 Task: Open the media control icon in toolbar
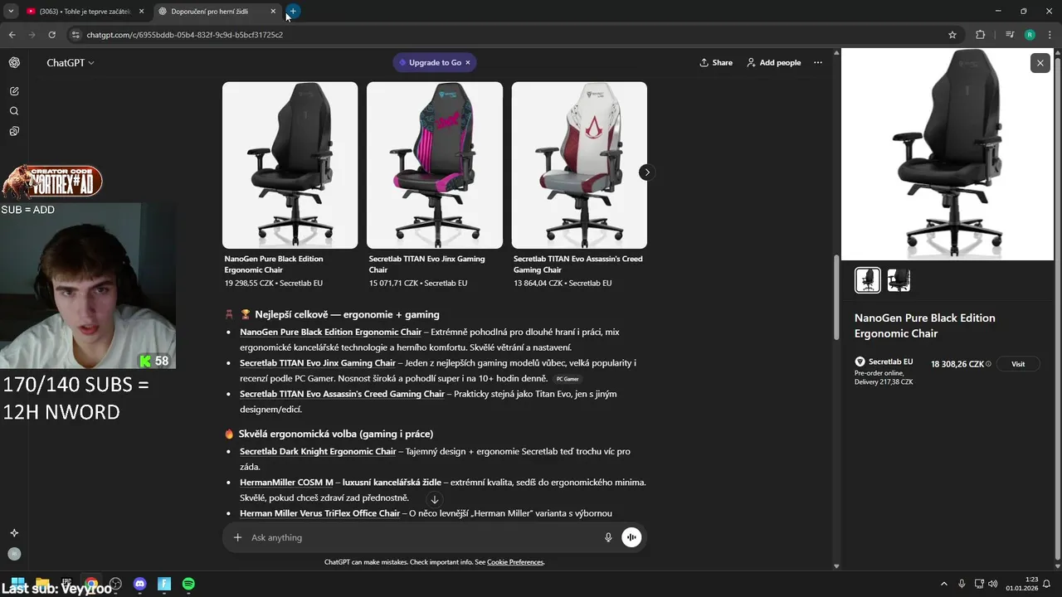1010,35
